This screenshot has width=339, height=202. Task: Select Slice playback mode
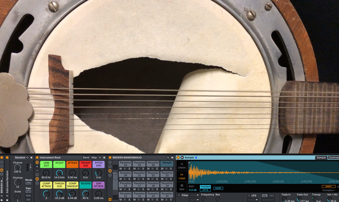(x=182, y=187)
